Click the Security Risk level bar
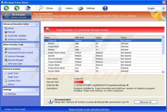The width and height of the screenshot is (167, 112). [x=82, y=82]
